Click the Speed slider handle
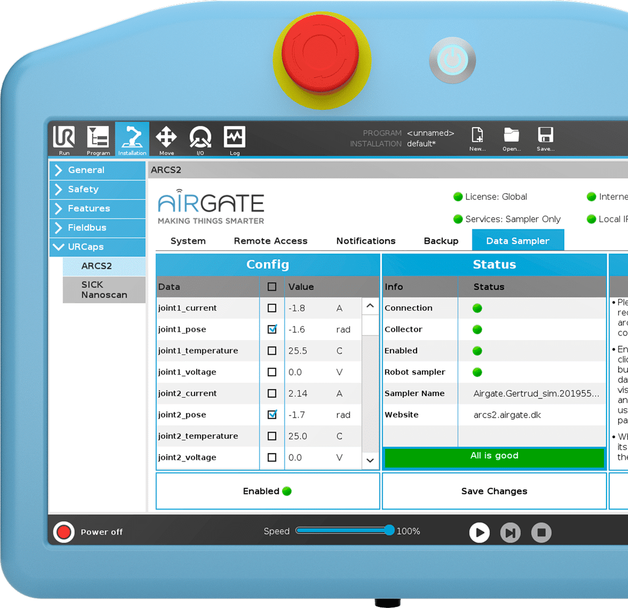628x608 pixels. [389, 530]
